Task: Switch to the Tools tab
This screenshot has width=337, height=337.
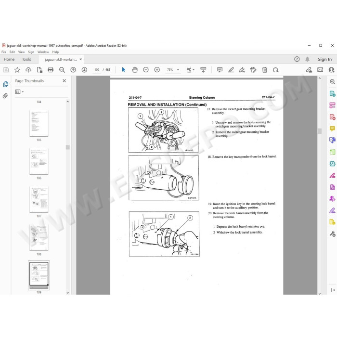Action: [x=26, y=59]
